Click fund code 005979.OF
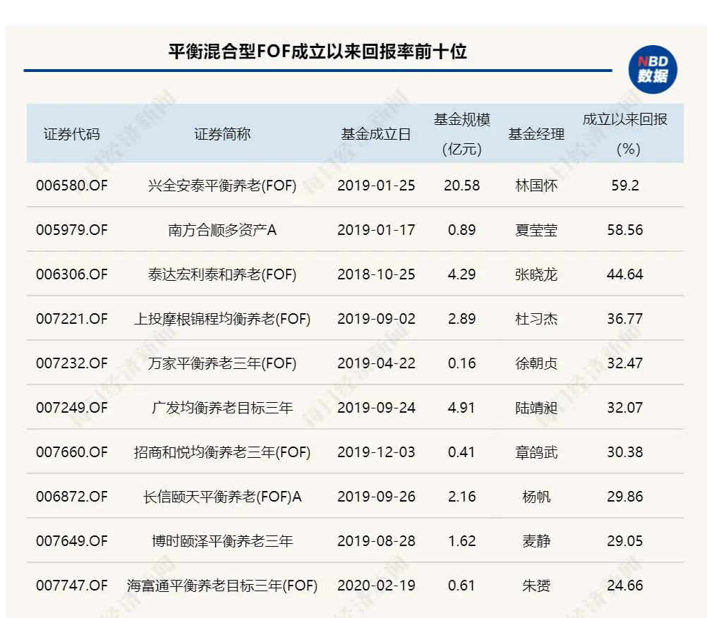This screenshot has width=707, height=618. click(x=72, y=230)
